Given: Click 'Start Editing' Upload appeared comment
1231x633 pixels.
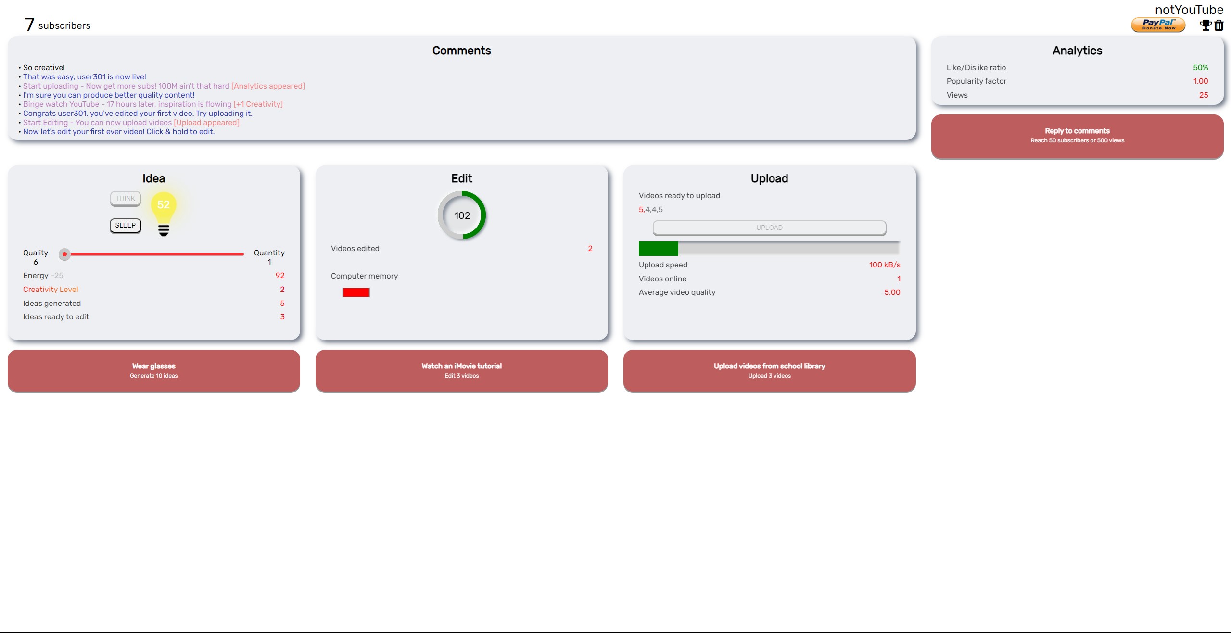Looking at the screenshot, I should 131,123.
